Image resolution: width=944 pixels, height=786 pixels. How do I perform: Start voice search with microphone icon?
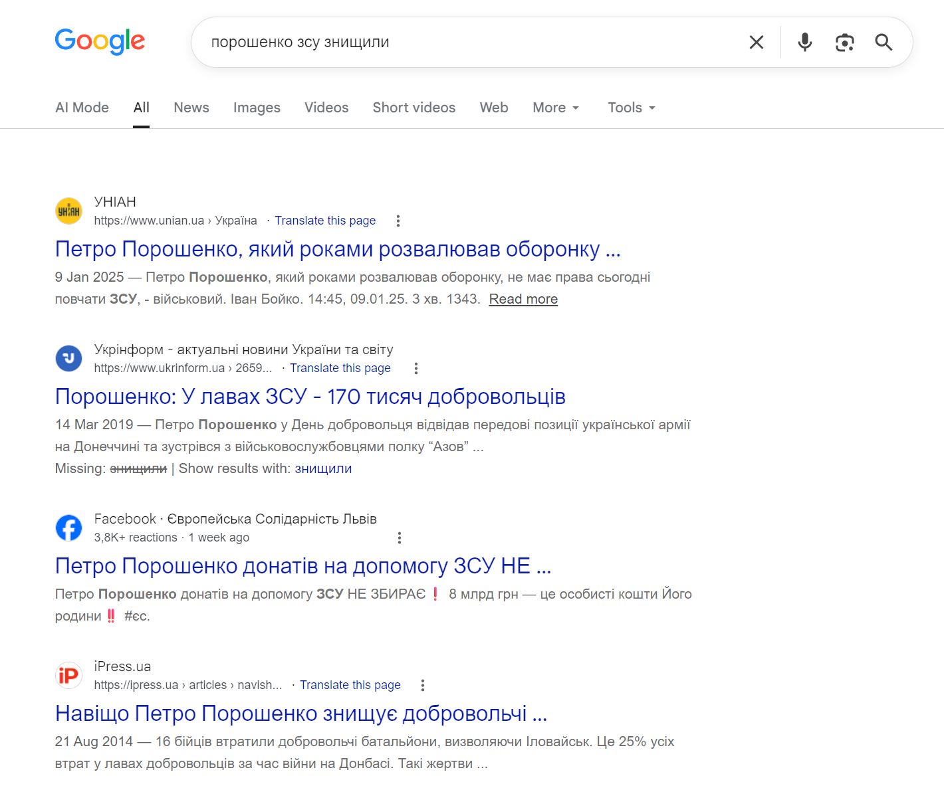[804, 43]
